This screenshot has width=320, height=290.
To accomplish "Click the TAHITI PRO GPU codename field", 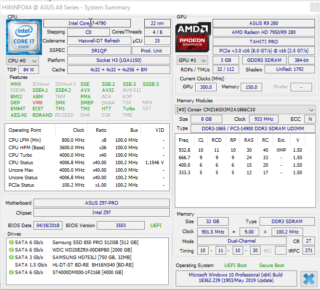I will 264,41.
